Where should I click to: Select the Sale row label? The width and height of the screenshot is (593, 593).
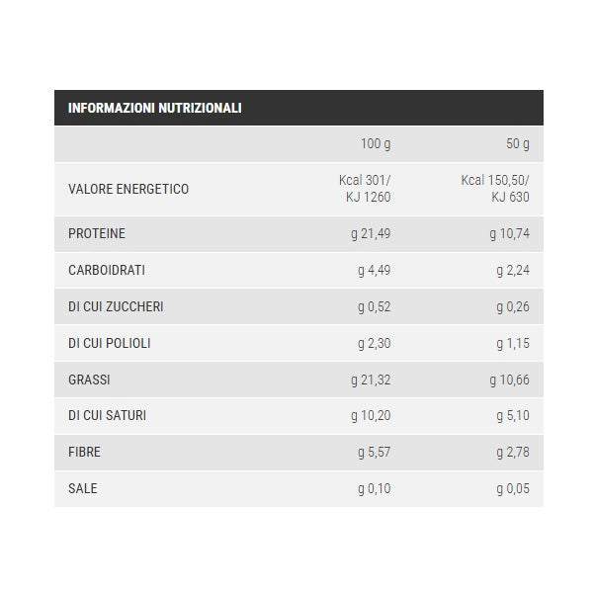pos(83,488)
